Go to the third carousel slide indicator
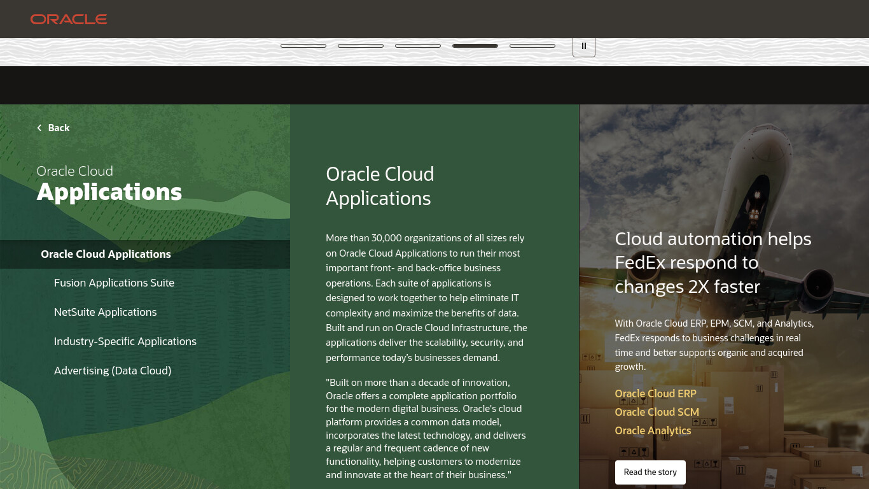 point(418,46)
